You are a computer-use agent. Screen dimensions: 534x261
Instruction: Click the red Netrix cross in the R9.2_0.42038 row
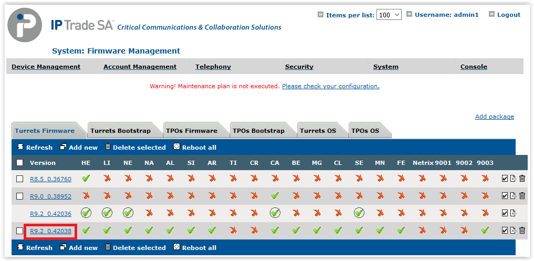tap(422, 231)
